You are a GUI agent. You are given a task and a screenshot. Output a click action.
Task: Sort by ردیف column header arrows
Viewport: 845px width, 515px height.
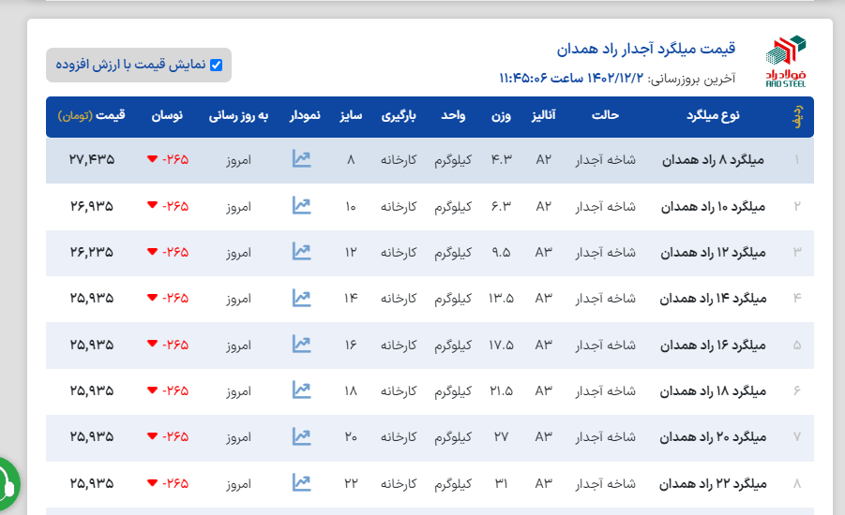796,116
